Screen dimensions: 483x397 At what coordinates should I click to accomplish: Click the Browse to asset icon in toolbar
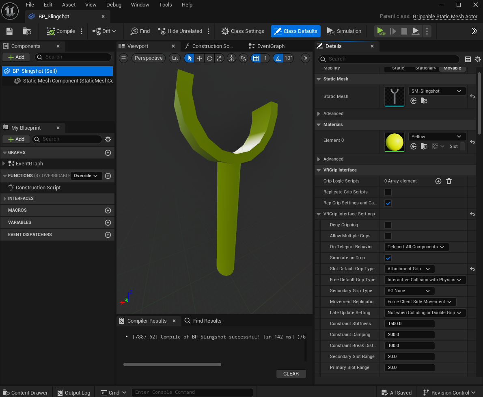pyautogui.click(x=27, y=31)
